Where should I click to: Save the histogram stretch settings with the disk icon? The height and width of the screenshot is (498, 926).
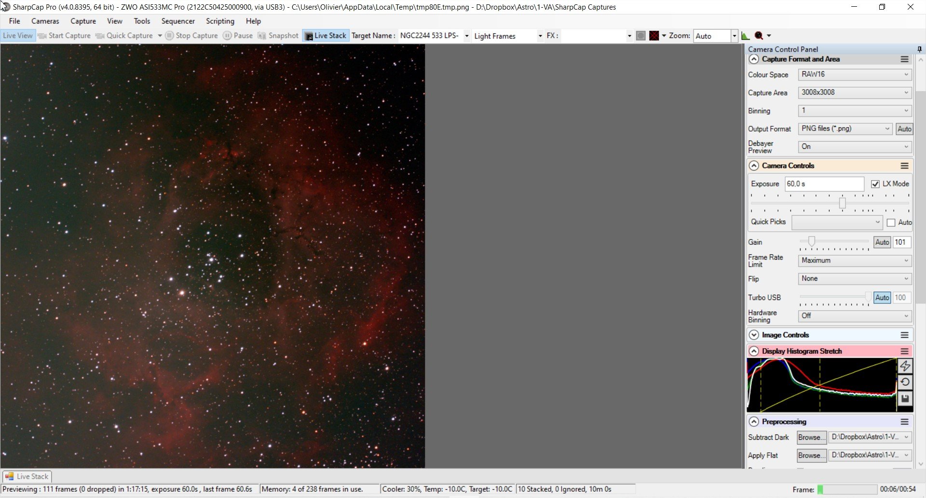point(905,399)
